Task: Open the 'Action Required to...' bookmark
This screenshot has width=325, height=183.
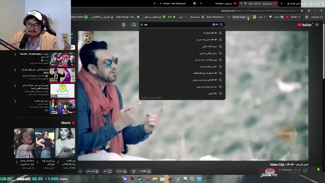Action: (x=218, y=17)
